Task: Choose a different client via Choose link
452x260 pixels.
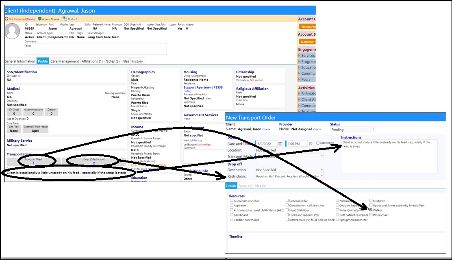Action: [266, 130]
